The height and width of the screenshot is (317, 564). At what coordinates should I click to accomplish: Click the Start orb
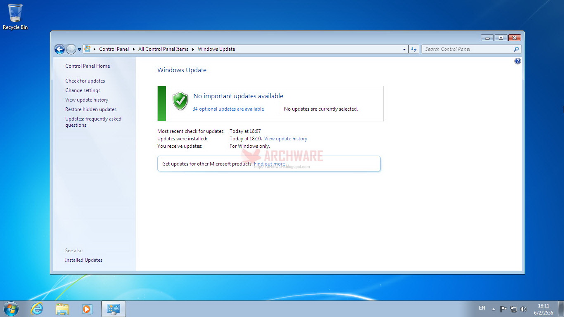pyautogui.click(x=10, y=308)
